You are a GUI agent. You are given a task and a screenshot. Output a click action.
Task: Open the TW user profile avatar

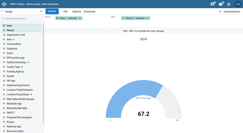coord(238,4)
